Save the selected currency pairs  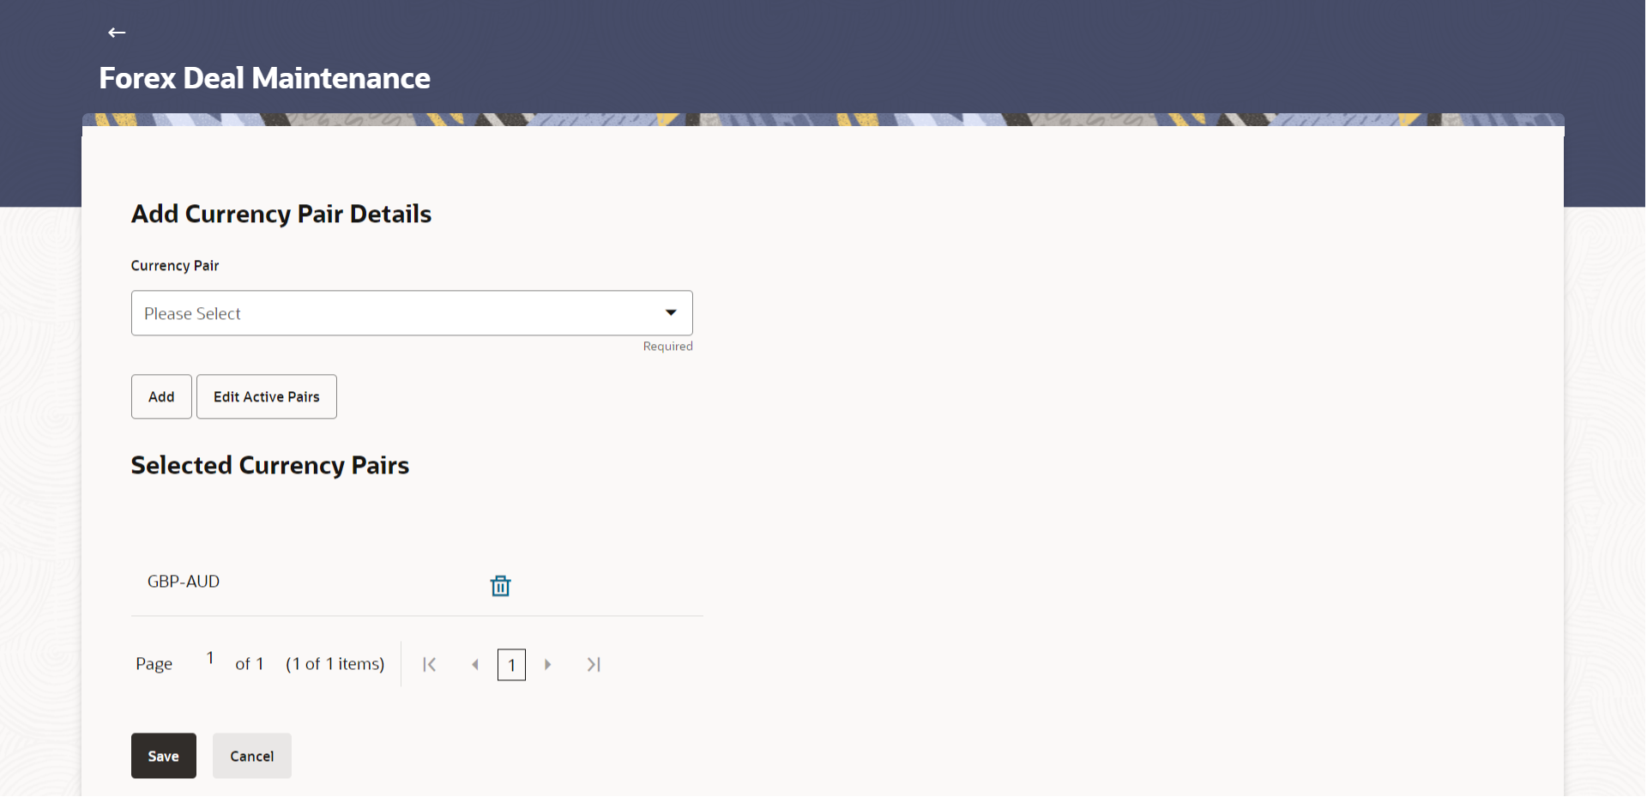click(x=164, y=757)
